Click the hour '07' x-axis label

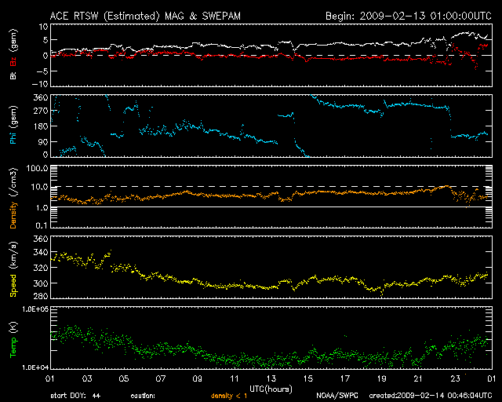pos(161,379)
